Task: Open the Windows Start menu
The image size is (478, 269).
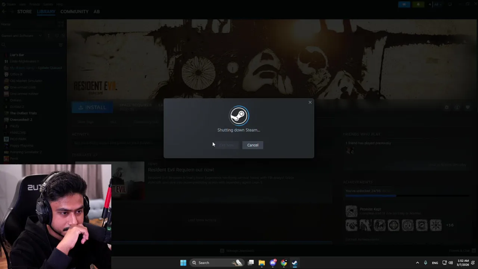Action: pos(183,263)
